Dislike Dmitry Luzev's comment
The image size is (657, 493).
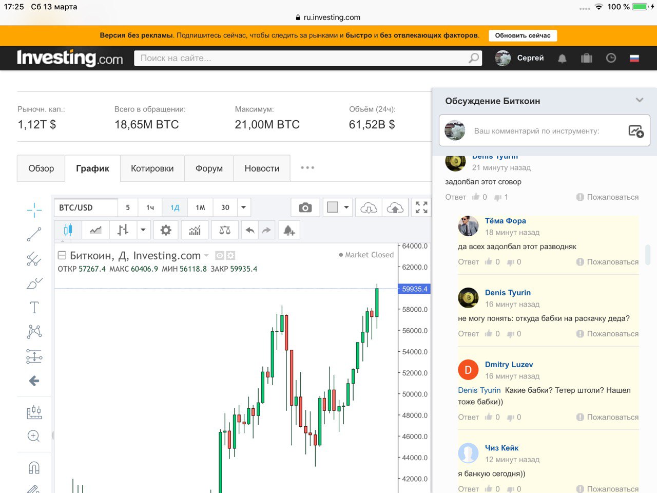(x=510, y=417)
